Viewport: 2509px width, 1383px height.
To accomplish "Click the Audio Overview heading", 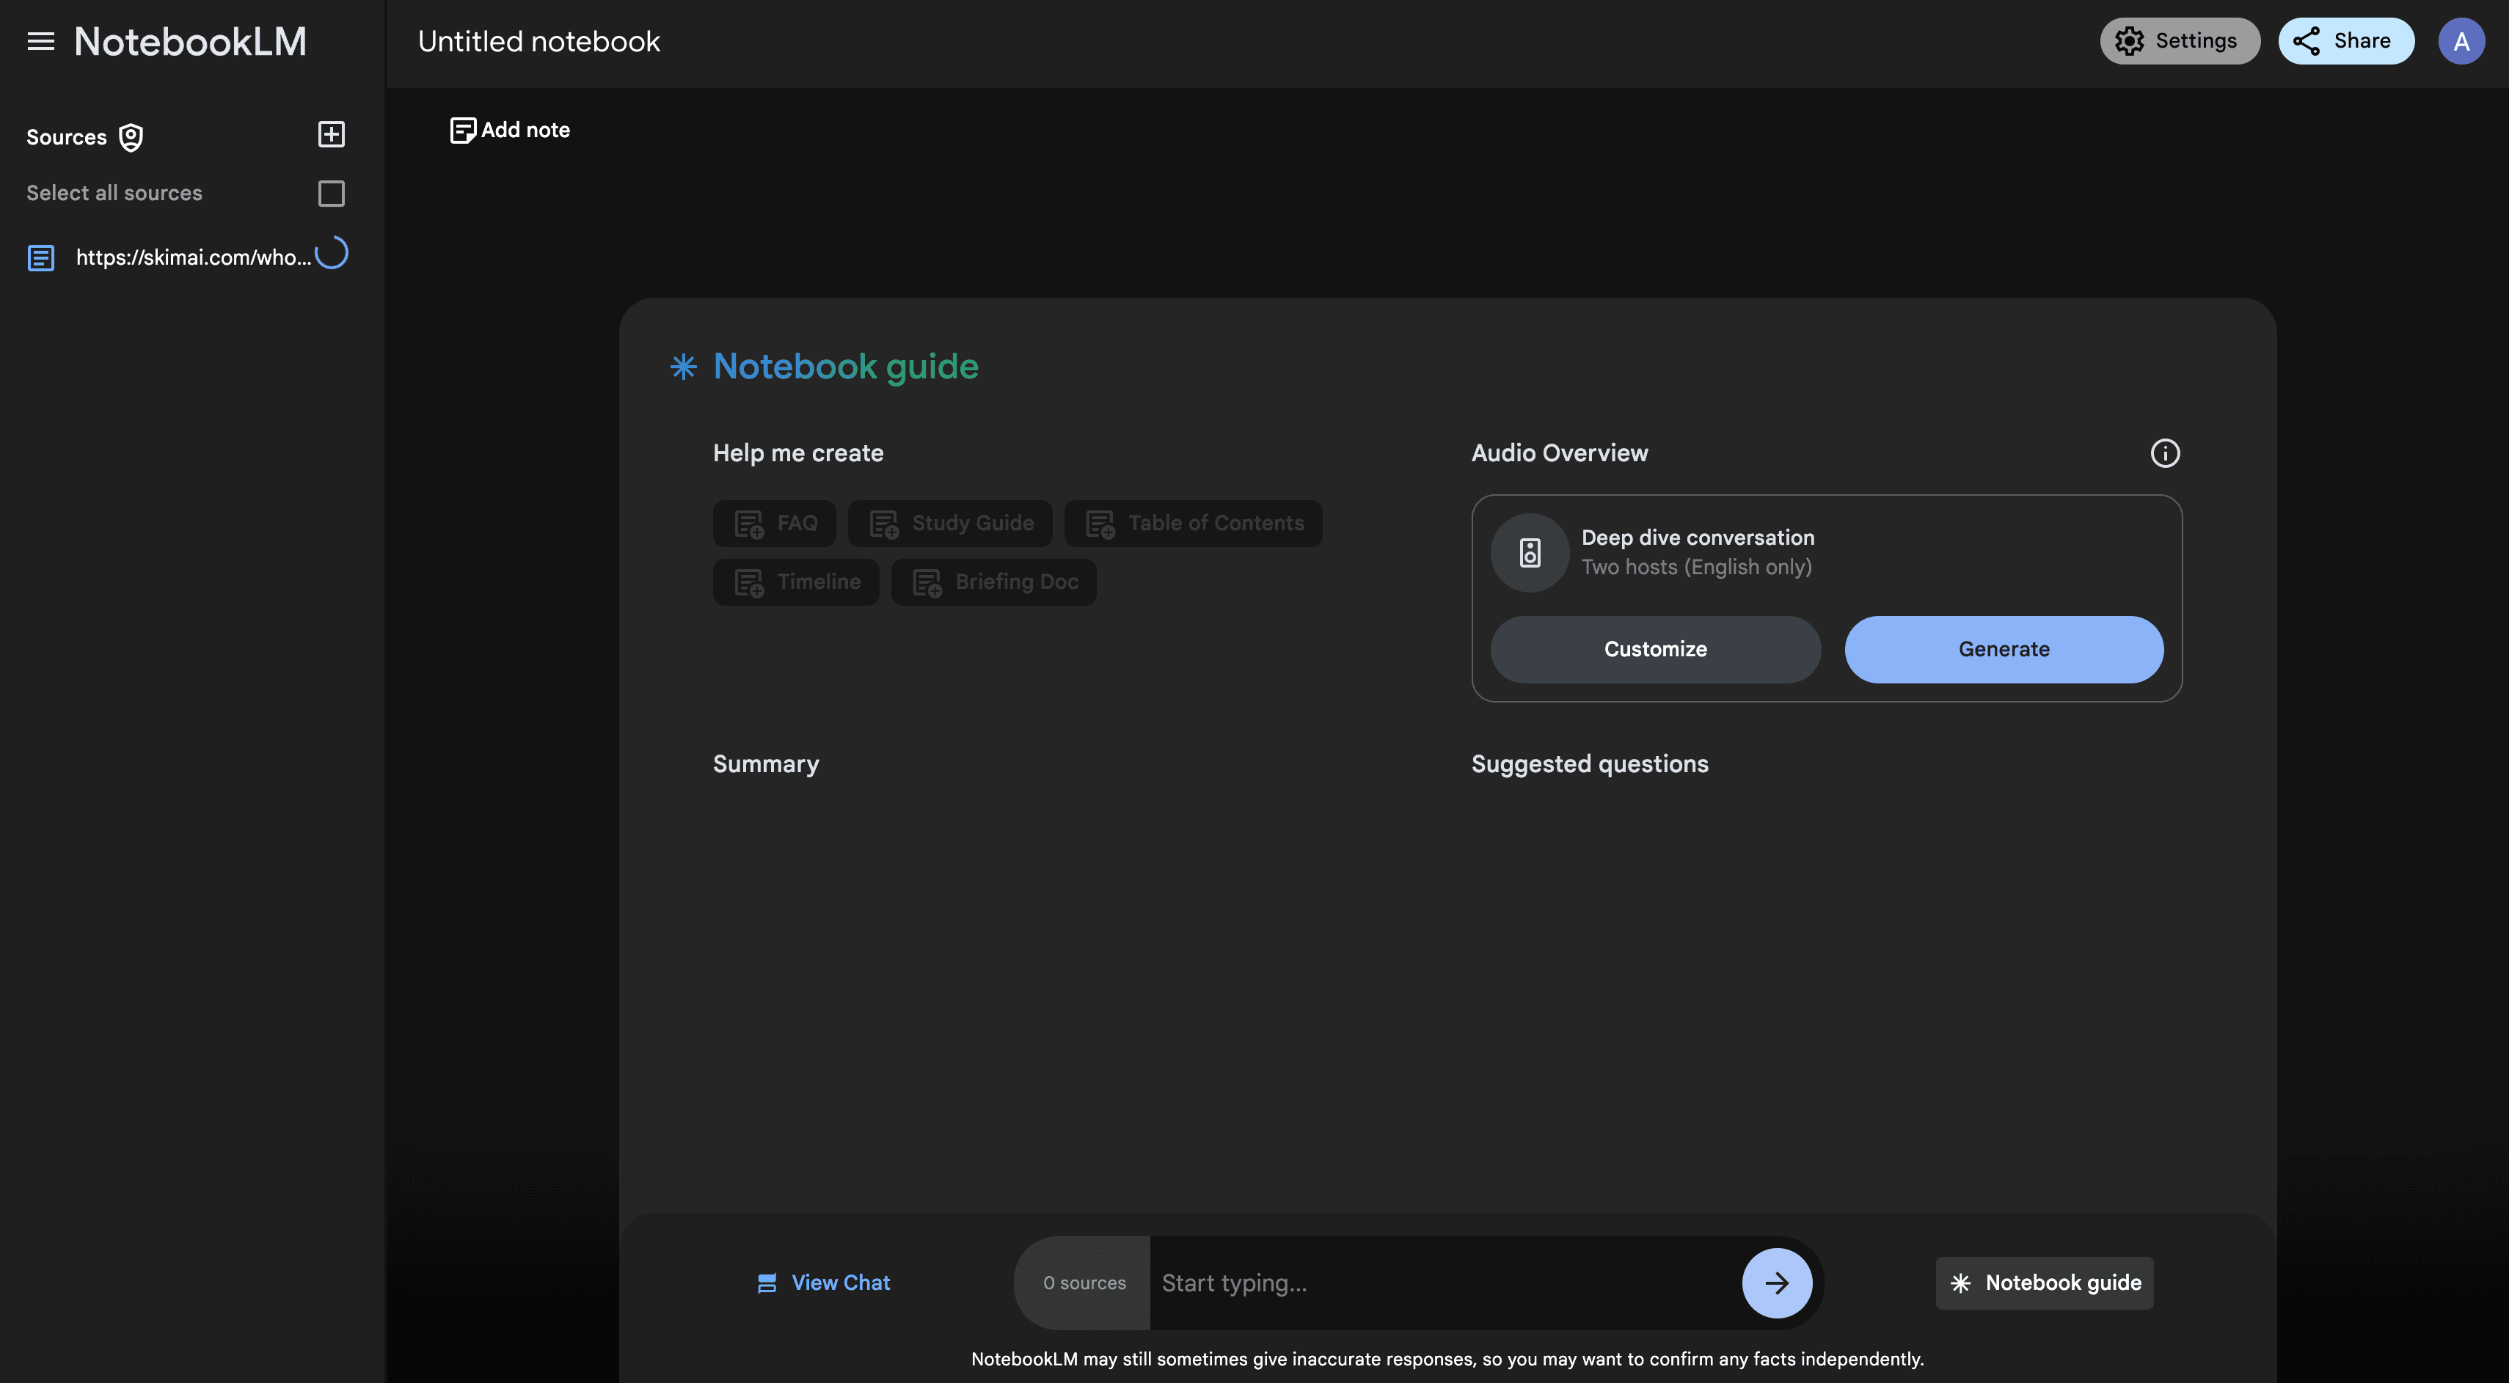I will point(1560,452).
